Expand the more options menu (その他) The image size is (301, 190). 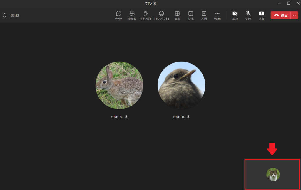tap(217, 16)
